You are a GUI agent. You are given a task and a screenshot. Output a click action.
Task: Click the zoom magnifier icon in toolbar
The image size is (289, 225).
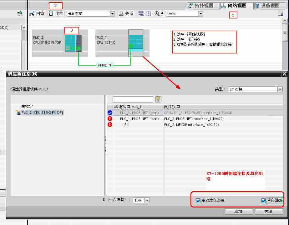click(157, 14)
